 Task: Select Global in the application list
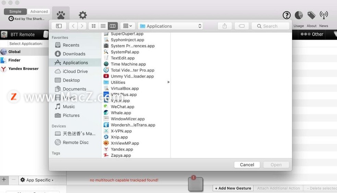[24, 52]
